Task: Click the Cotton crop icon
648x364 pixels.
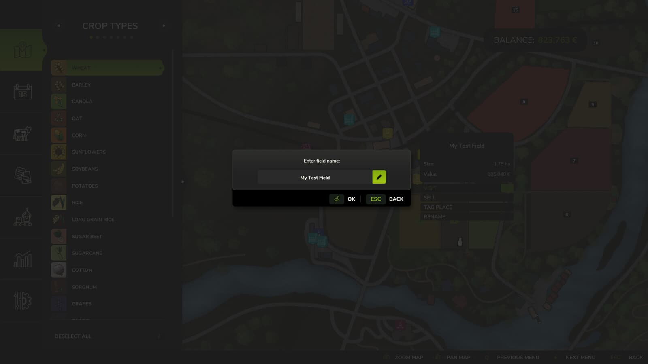Action: 59,270
